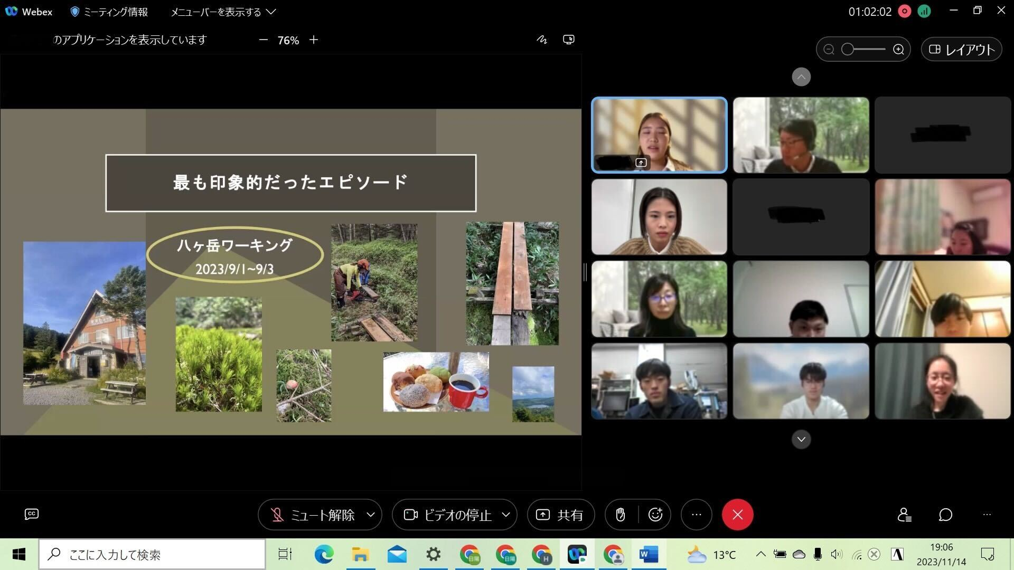The width and height of the screenshot is (1014, 570).
Task: Toggle ビデオの停止 to stop video
Action: pyautogui.click(x=448, y=515)
